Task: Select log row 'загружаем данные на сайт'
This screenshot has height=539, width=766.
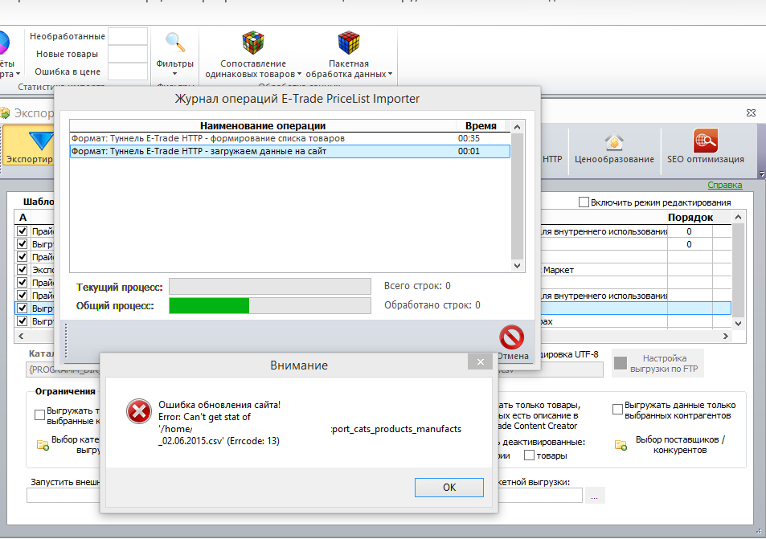Action: (x=289, y=151)
